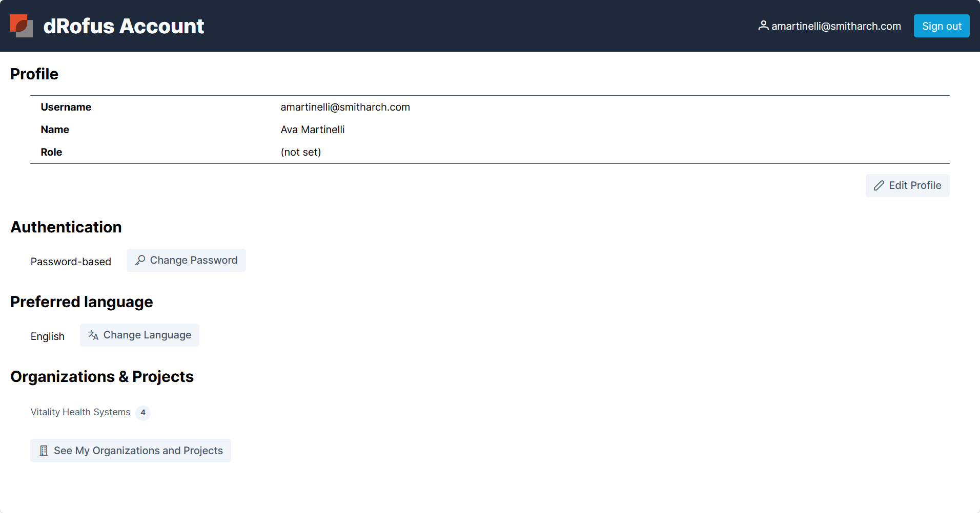Image resolution: width=980 pixels, height=513 pixels.
Task: Click the Password-based authentication label
Action: pos(71,262)
